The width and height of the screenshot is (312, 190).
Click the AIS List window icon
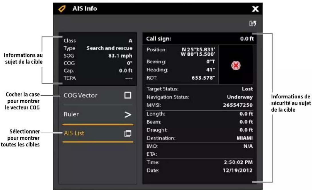pyautogui.click(x=128, y=133)
